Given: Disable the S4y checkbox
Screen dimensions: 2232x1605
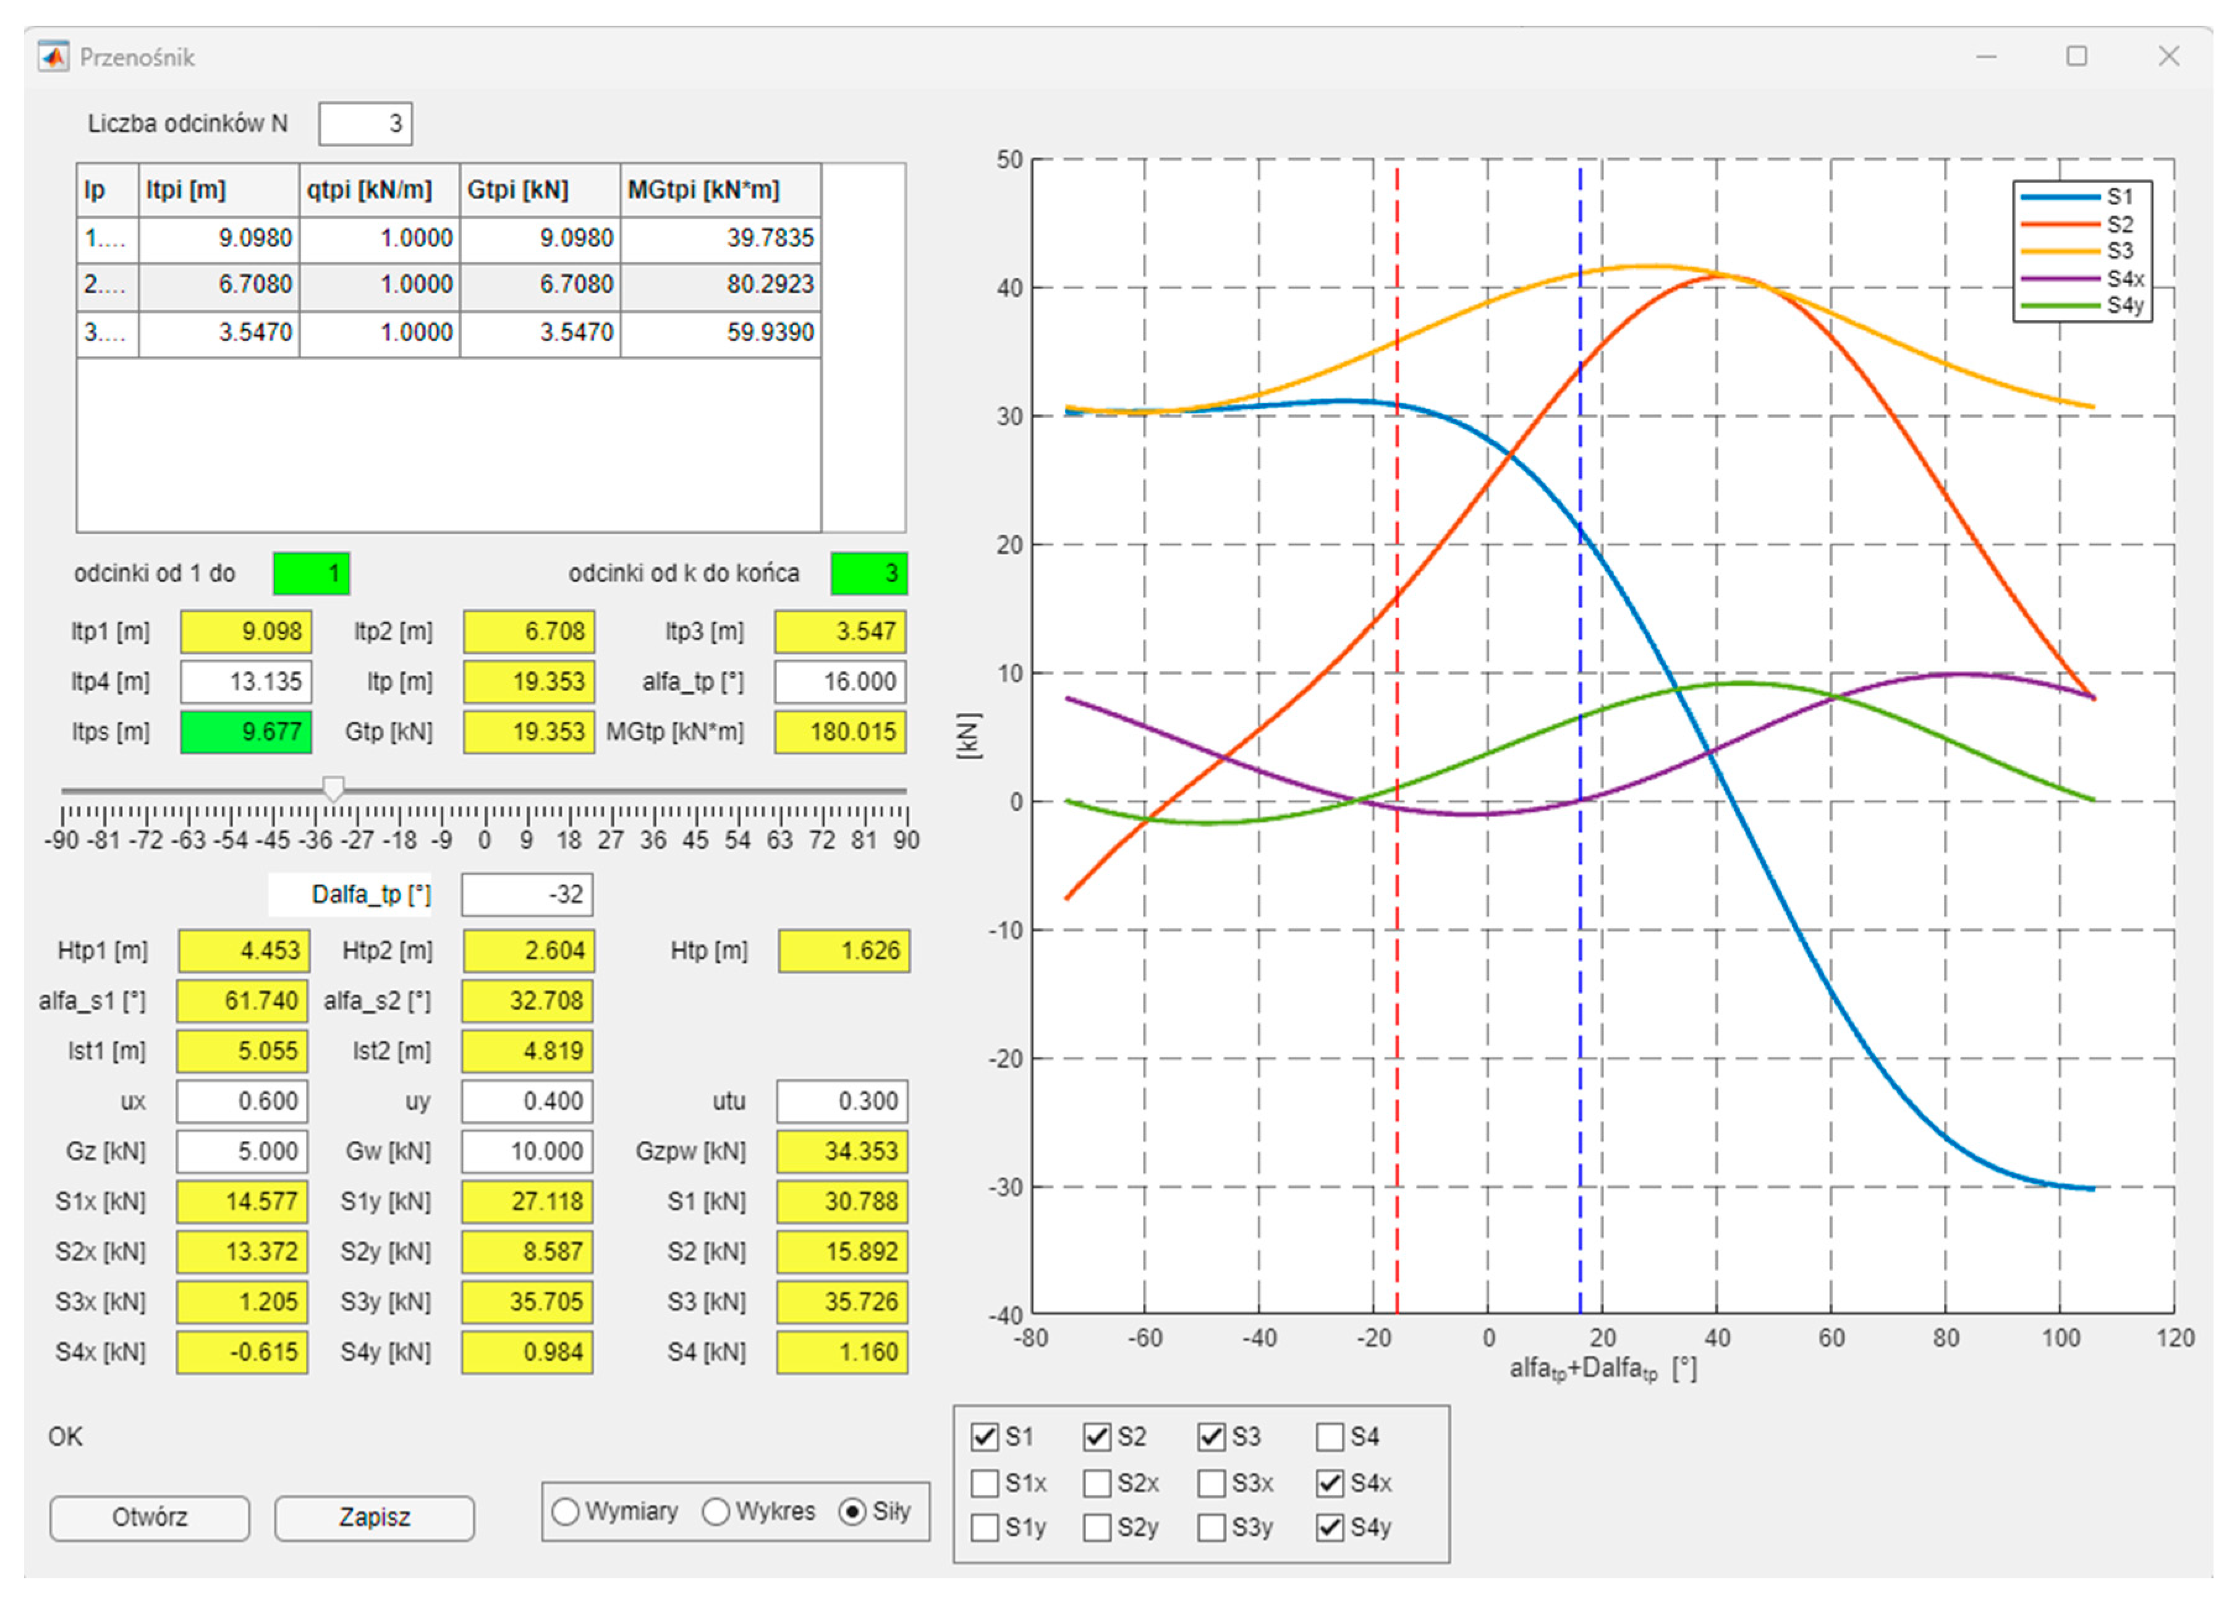Looking at the screenshot, I should point(1330,1527).
